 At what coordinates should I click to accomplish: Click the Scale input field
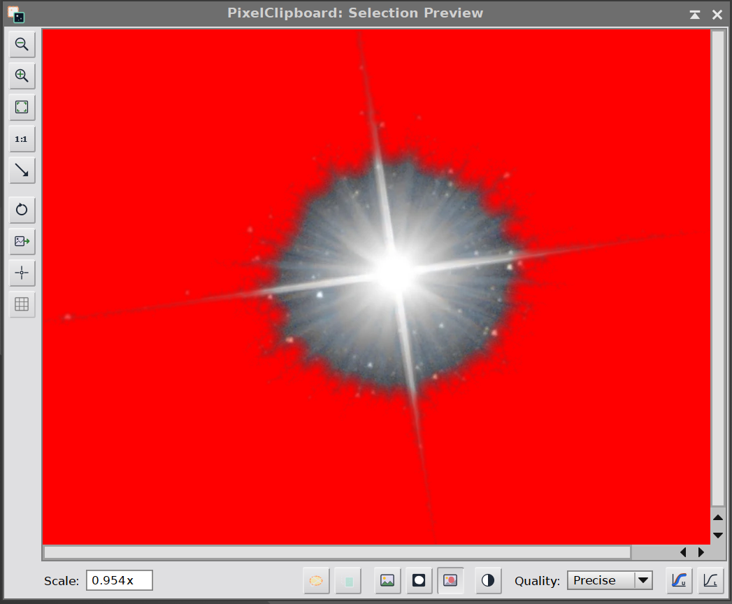tap(120, 580)
